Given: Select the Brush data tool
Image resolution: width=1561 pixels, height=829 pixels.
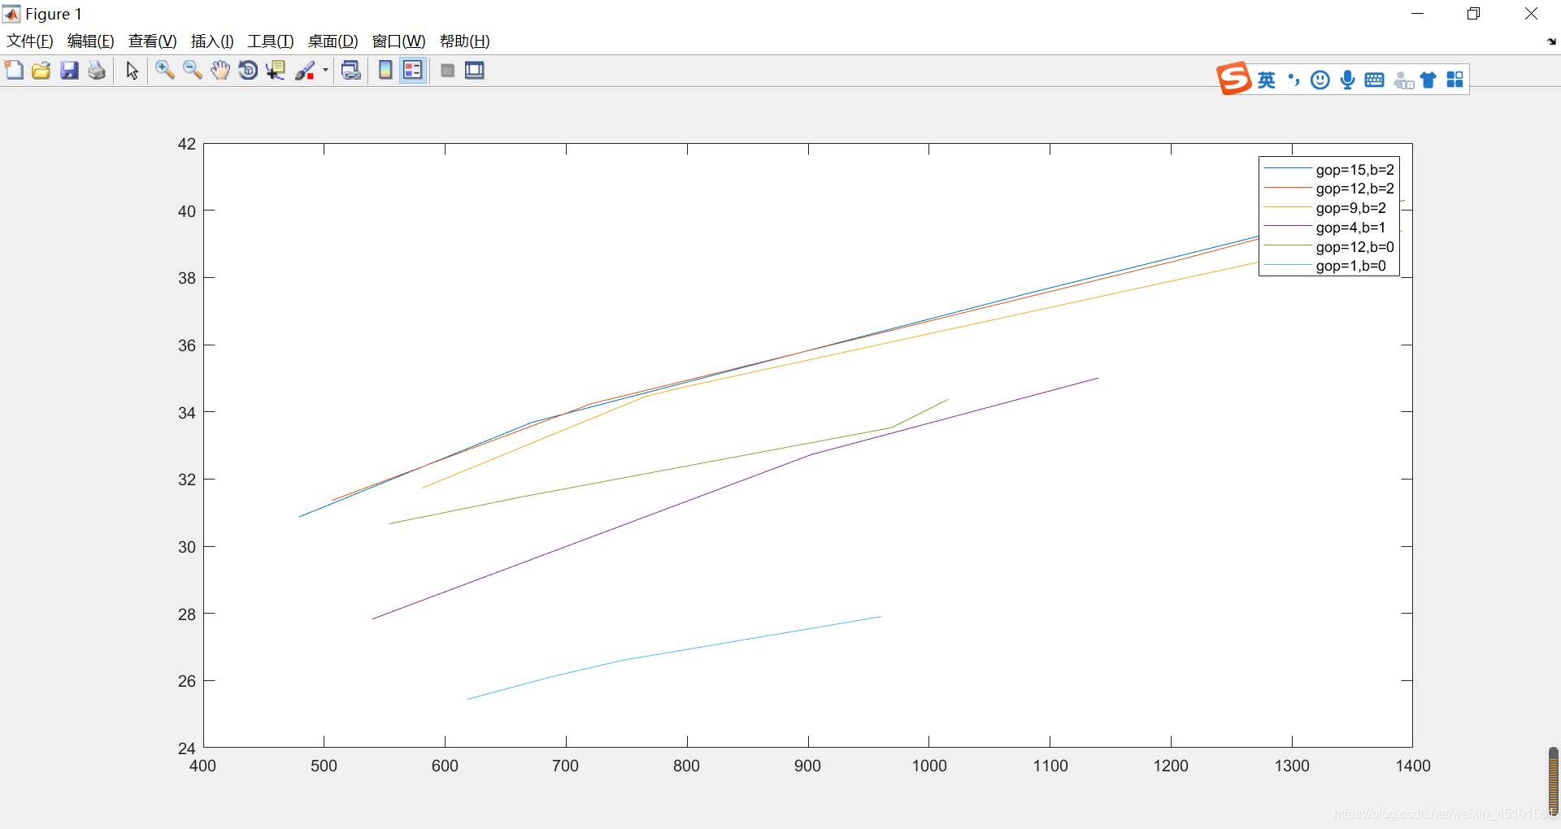Looking at the screenshot, I should 305,71.
